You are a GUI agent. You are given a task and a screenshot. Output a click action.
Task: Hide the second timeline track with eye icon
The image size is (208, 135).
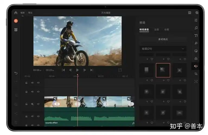[x=38, y=92]
